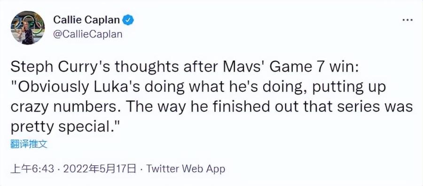This screenshot has width=423, height=186.
Task: Open Callie Caplan's profile avatar
Action: click(28, 28)
